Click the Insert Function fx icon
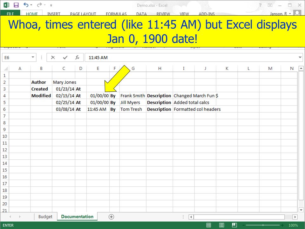The image size is (305, 229). coord(77,58)
